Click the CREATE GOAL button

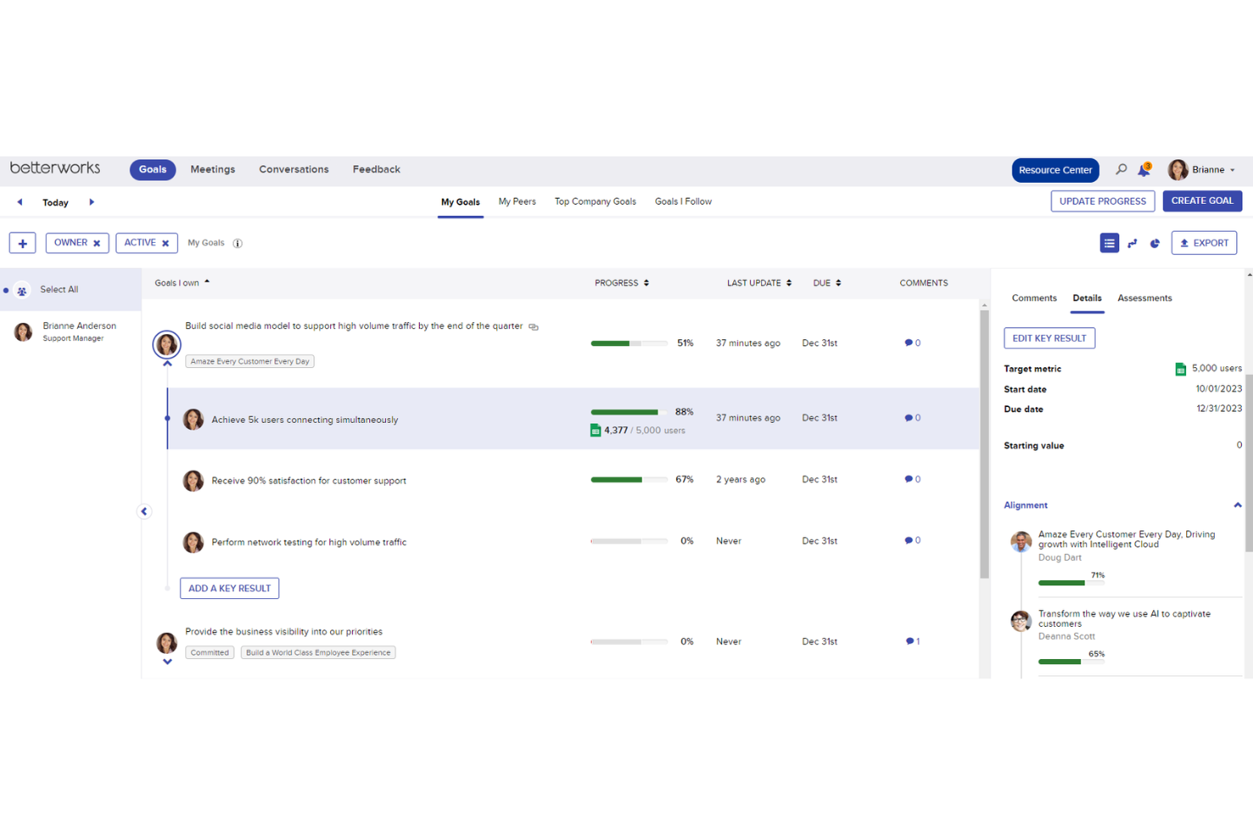(x=1202, y=201)
